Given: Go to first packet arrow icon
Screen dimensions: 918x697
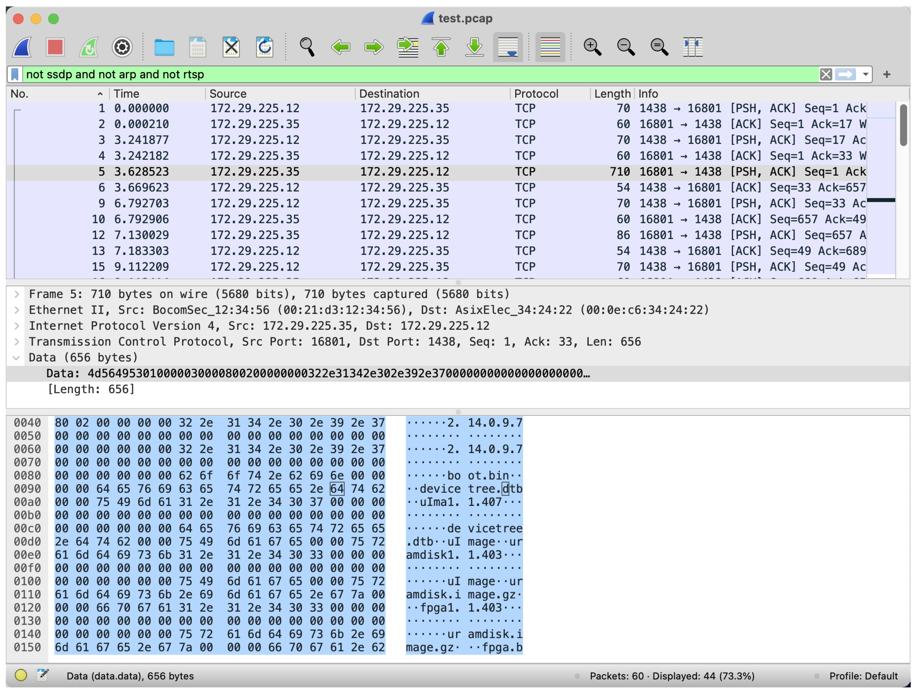Looking at the screenshot, I should (441, 47).
